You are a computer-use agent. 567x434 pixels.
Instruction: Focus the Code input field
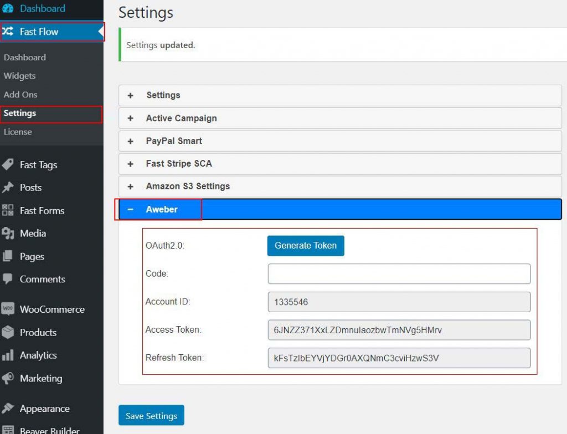coord(399,274)
